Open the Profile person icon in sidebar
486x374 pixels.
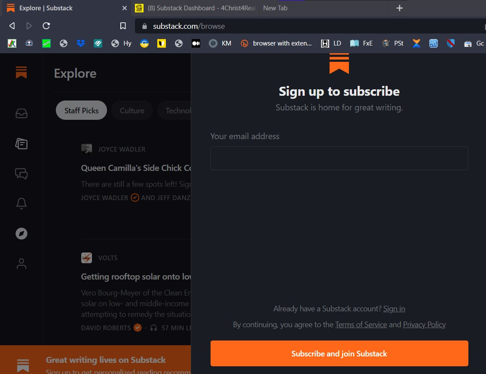coord(21,264)
